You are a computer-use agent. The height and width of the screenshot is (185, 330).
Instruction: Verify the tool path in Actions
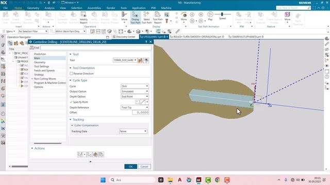[x=95, y=155]
